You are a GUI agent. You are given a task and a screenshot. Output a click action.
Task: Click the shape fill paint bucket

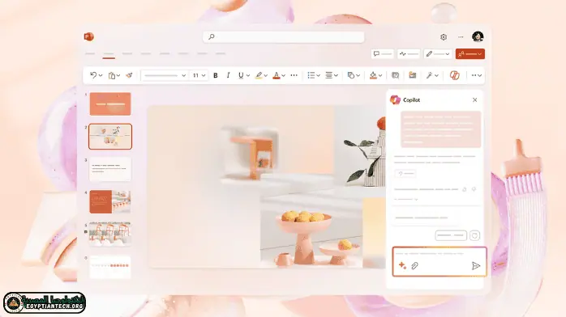pos(373,75)
